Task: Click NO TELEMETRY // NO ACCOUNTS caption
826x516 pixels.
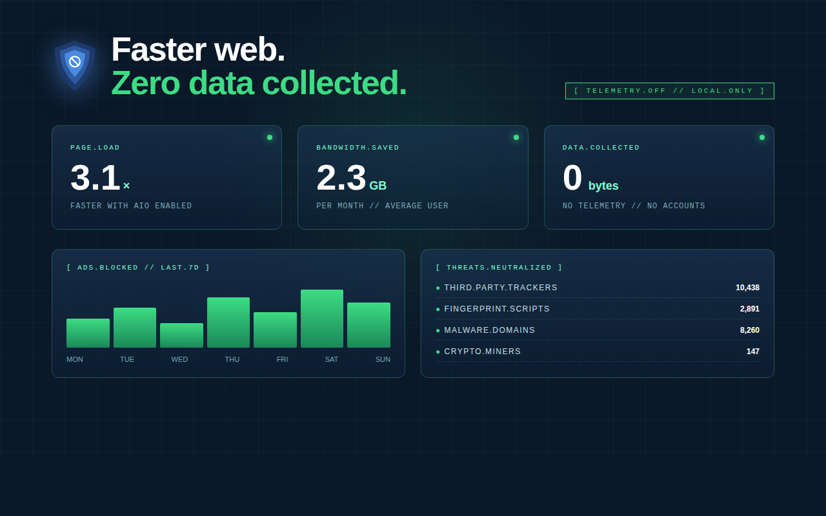Action: point(634,206)
